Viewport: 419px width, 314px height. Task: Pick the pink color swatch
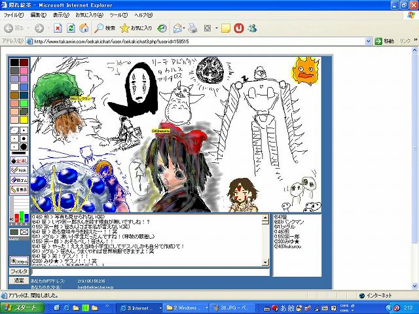(x=24, y=71)
